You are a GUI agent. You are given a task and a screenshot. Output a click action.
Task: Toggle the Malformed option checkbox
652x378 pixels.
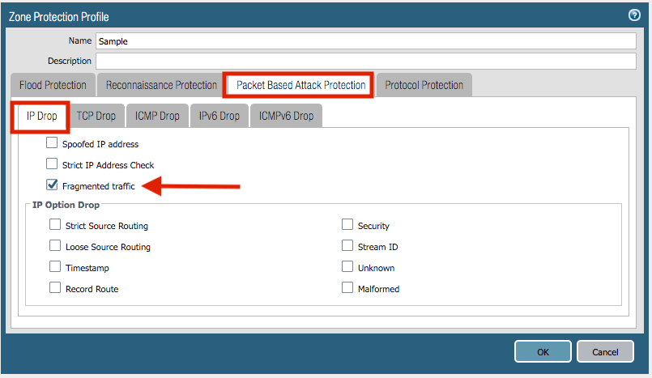point(347,287)
